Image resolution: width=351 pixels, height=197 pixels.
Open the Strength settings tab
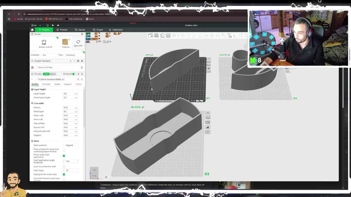(46, 84)
